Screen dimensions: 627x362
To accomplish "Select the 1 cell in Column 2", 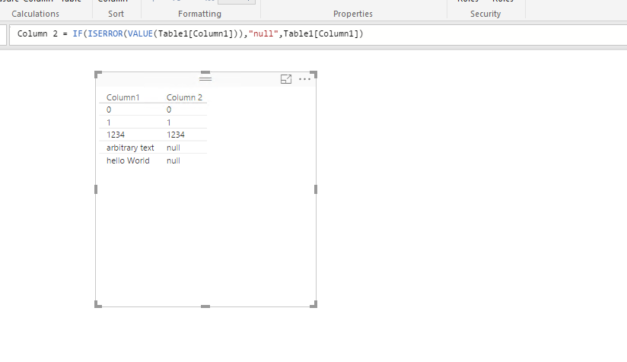I will pyautogui.click(x=169, y=122).
